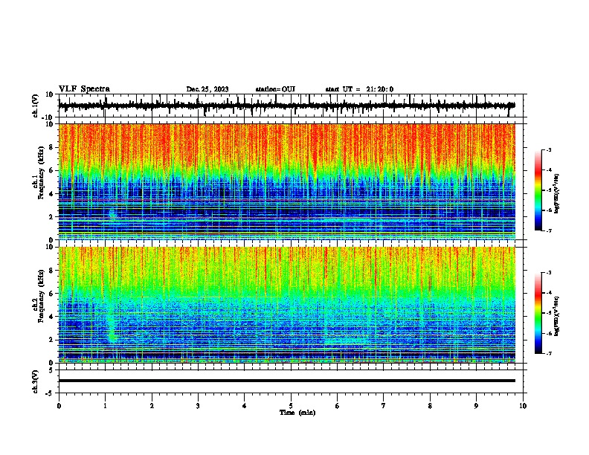The height and width of the screenshot is (455, 589).
Task: Click the "8" kHz tick on ch.2 spectrogram
Action: tap(51, 271)
